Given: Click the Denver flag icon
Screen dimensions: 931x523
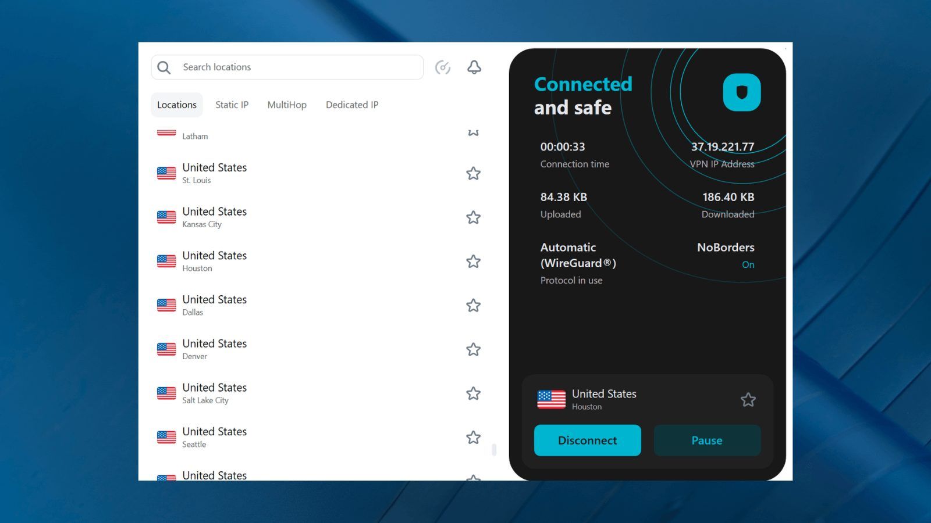Looking at the screenshot, I should 166,349.
